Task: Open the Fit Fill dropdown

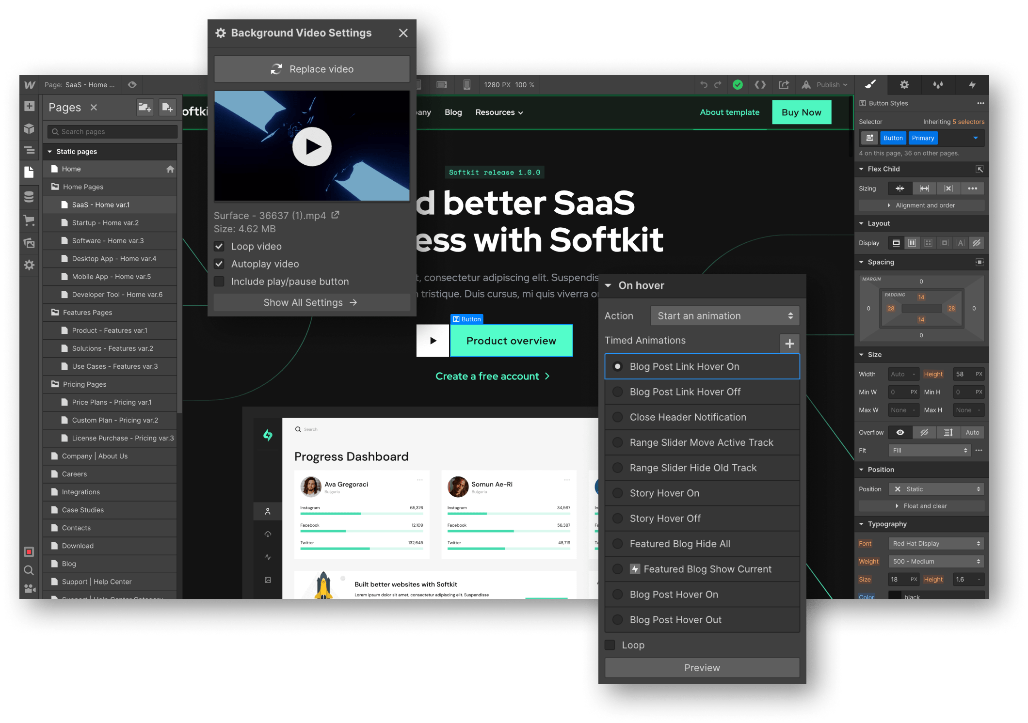Action: [930, 450]
